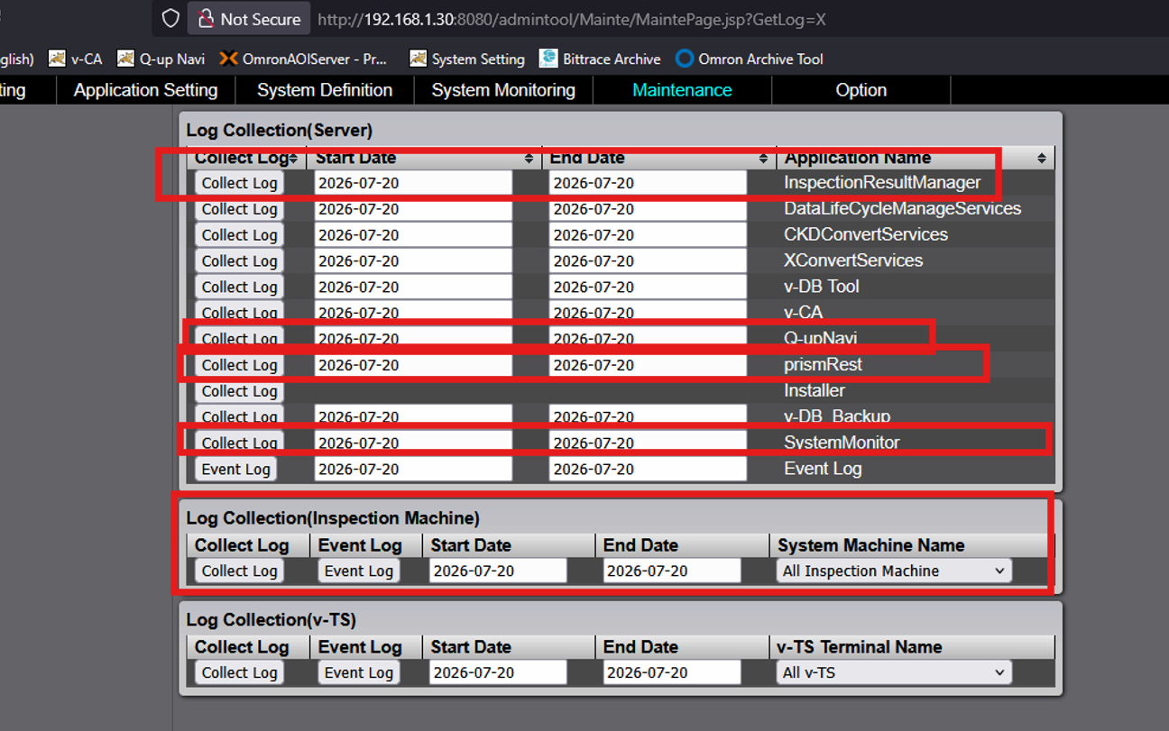
Task: Sort by Start Date column arrows
Action: 529,158
